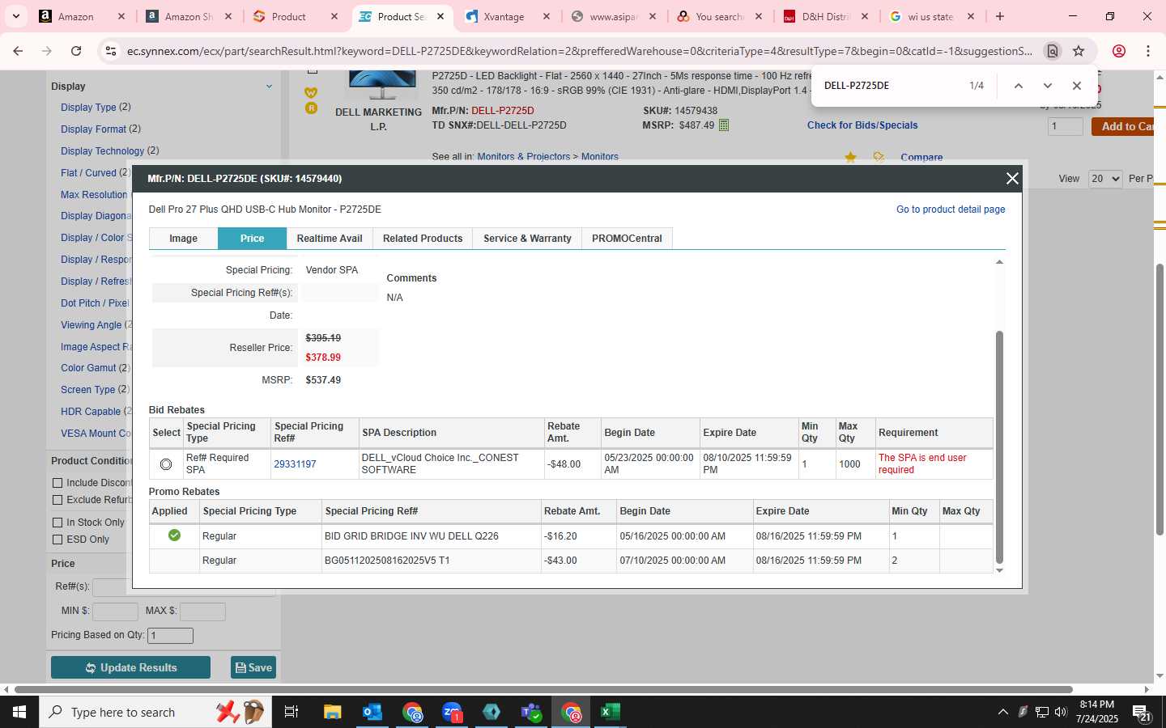Open Excel from taskbar

(611, 712)
